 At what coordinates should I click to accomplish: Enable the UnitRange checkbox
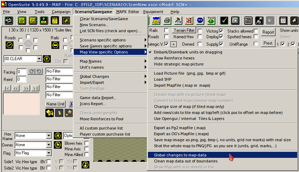tap(256, 44)
